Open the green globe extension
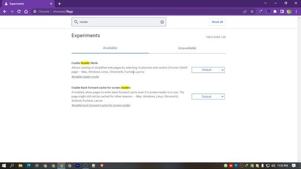 click(261, 11)
